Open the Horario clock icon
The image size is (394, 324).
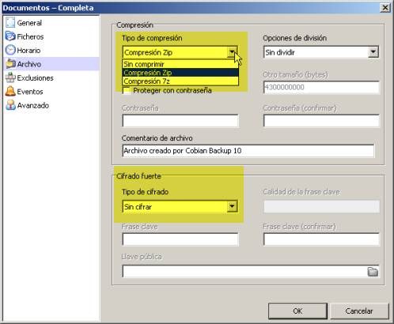[x=10, y=50]
